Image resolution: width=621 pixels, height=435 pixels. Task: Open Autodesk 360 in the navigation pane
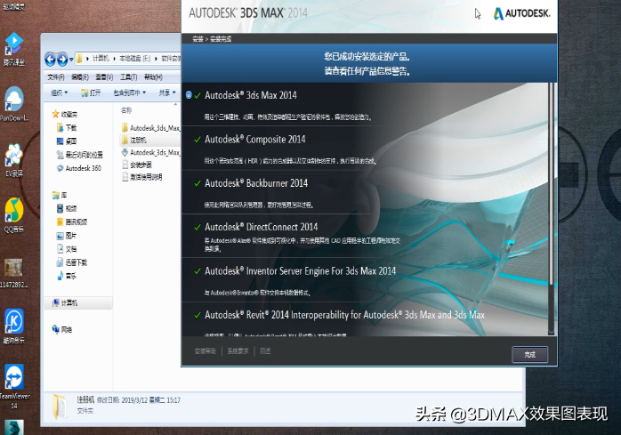(x=79, y=168)
